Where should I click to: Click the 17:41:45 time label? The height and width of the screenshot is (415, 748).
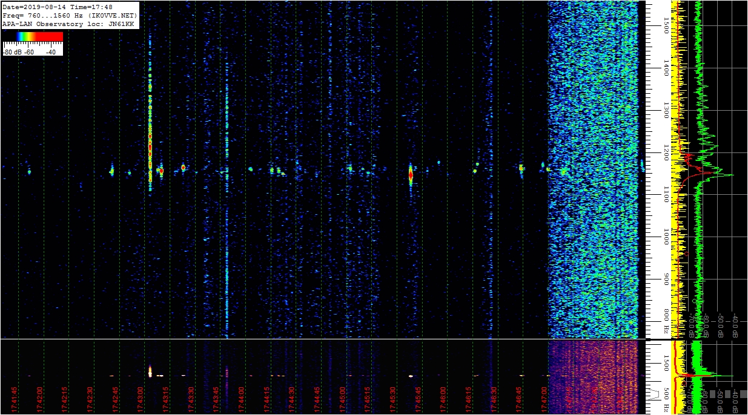pos(14,400)
